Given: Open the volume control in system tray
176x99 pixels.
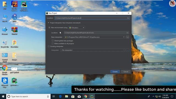Looking at the screenshot, I should [x=159, y=97].
